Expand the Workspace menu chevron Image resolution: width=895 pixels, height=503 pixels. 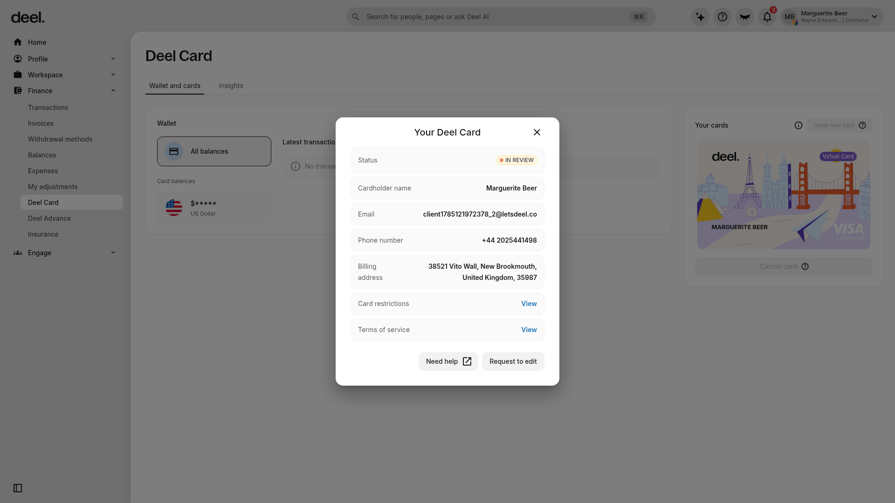[x=113, y=75]
